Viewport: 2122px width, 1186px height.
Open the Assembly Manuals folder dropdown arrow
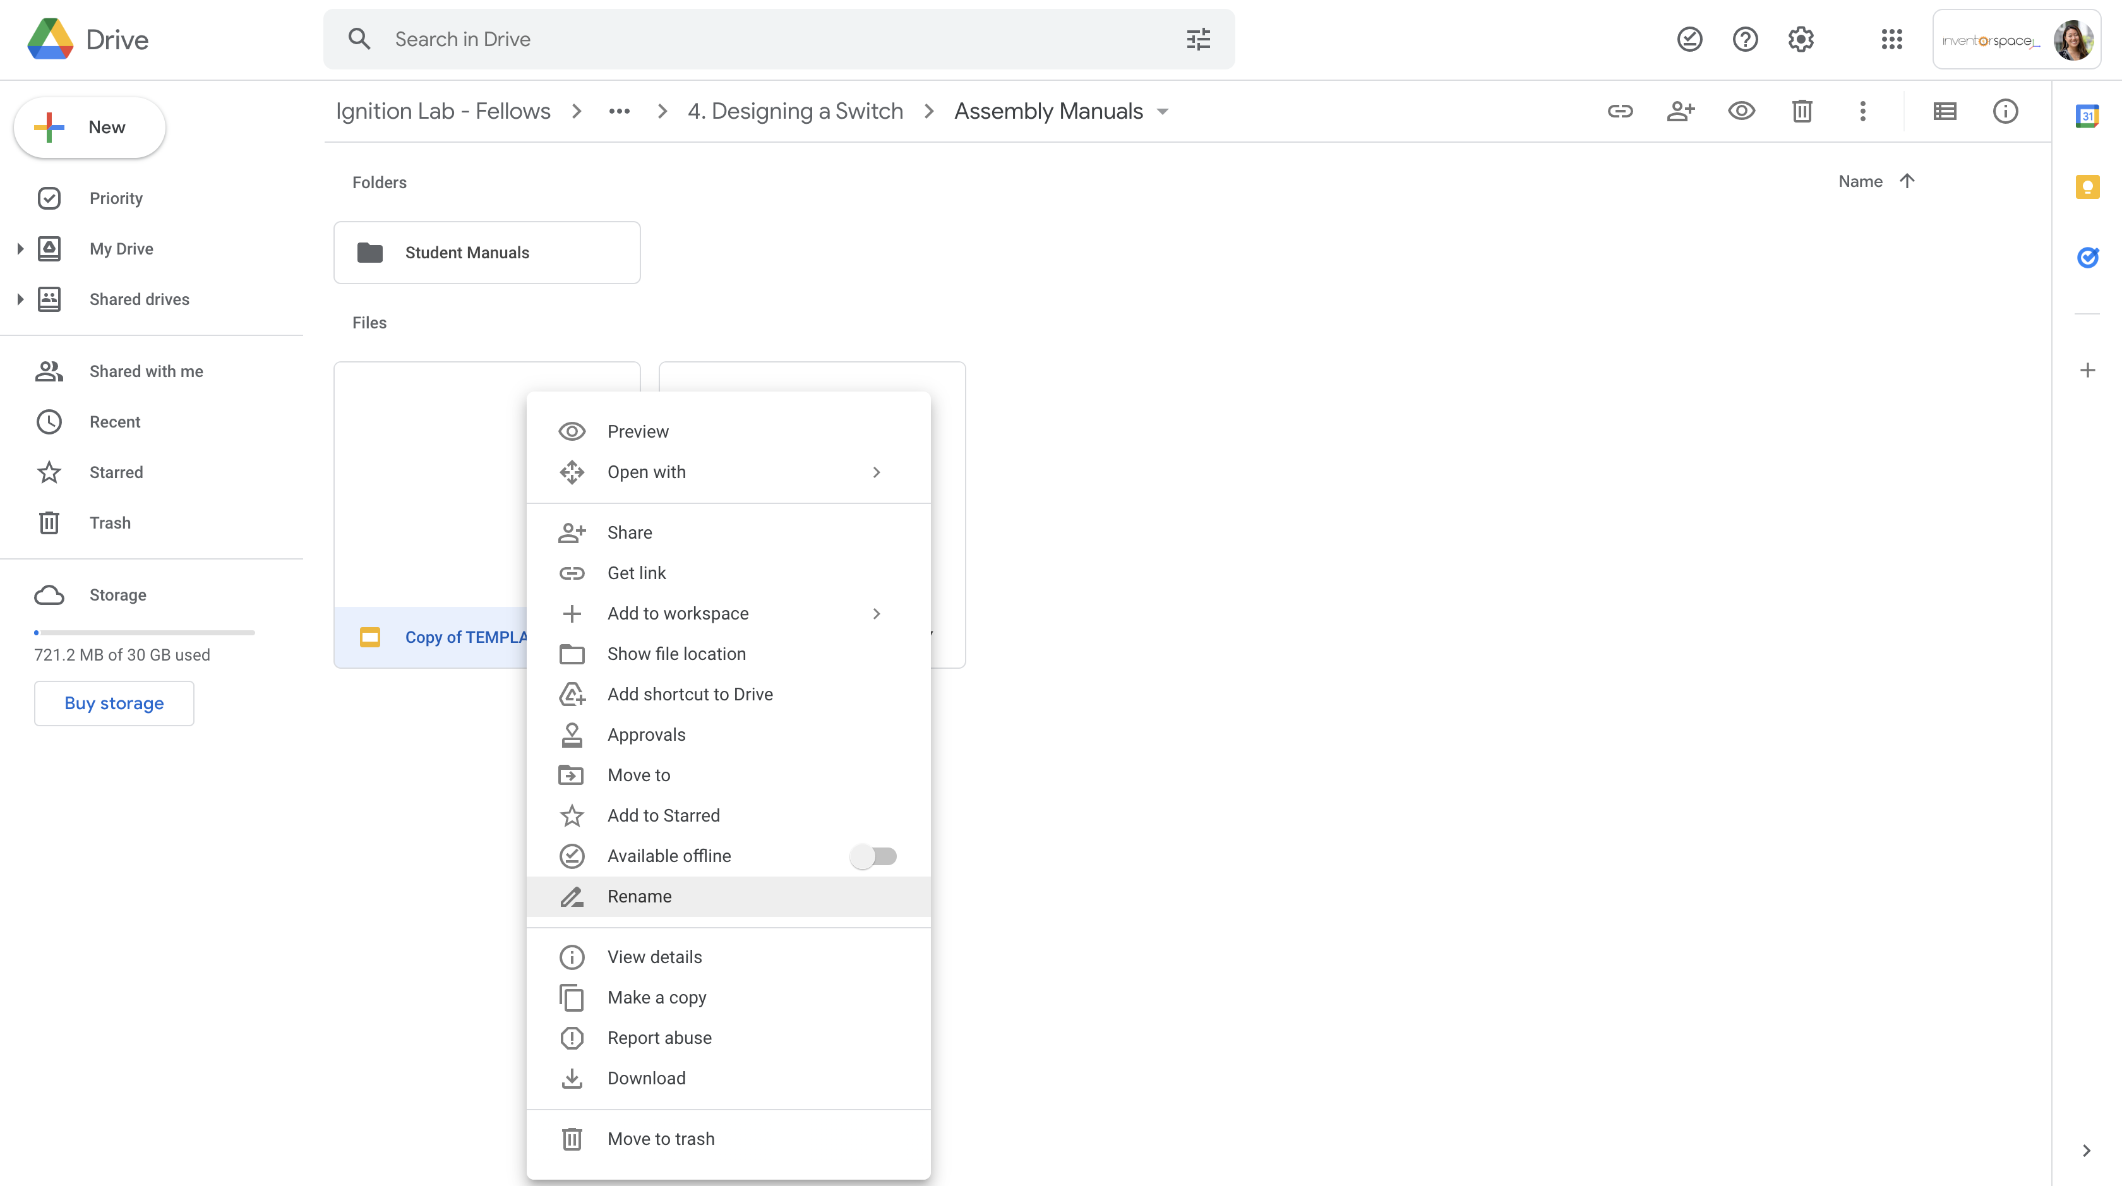point(1162,112)
